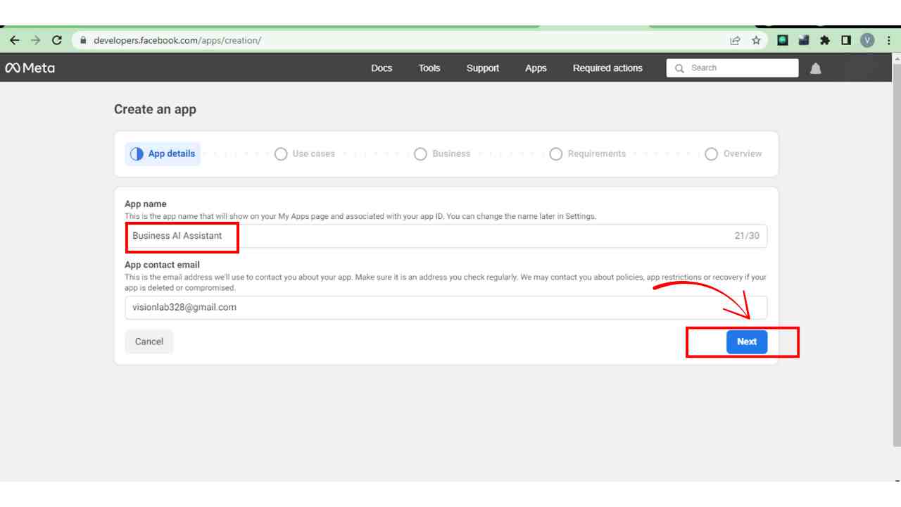
Task: Click the App contact email field
Action: 446,308
